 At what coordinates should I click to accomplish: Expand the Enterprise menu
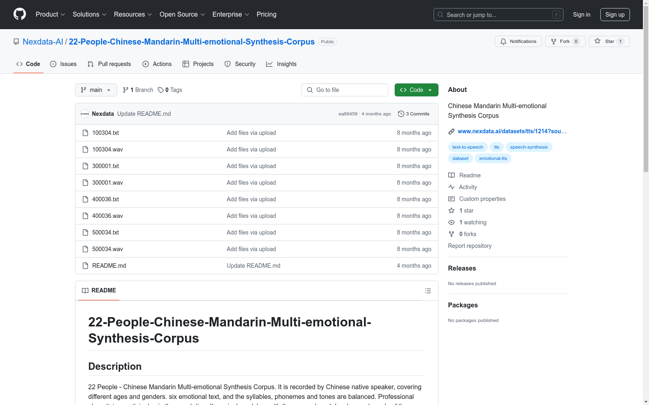point(231,14)
